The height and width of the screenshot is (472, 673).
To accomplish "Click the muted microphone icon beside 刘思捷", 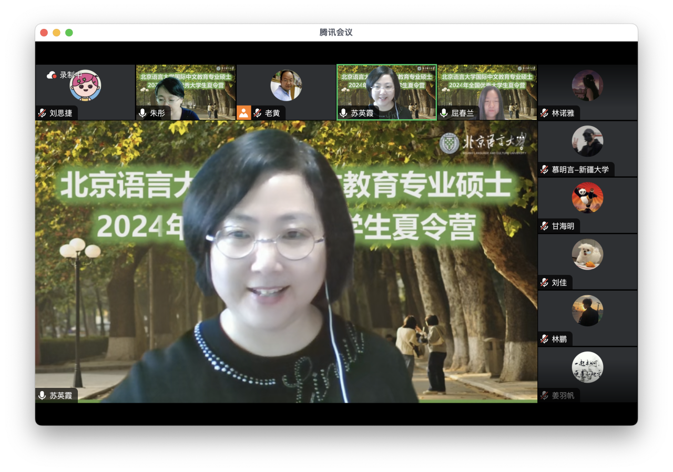I will [x=42, y=113].
